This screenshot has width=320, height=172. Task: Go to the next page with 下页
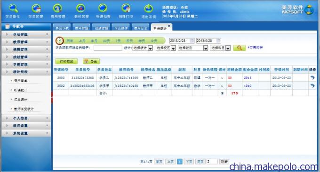[189, 162]
